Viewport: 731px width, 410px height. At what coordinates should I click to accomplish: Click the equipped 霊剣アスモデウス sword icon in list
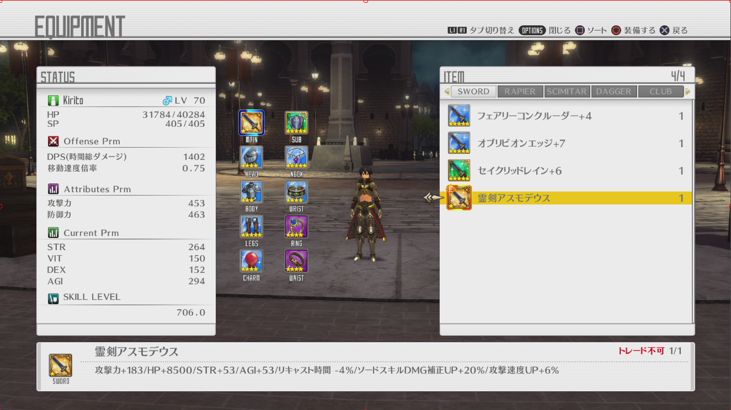click(x=459, y=198)
